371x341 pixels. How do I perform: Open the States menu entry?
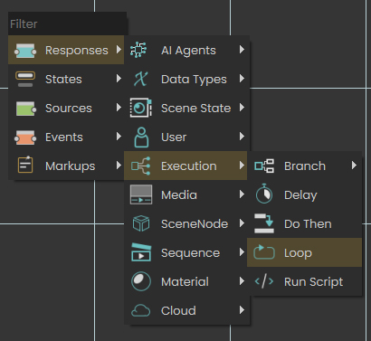(66, 79)
